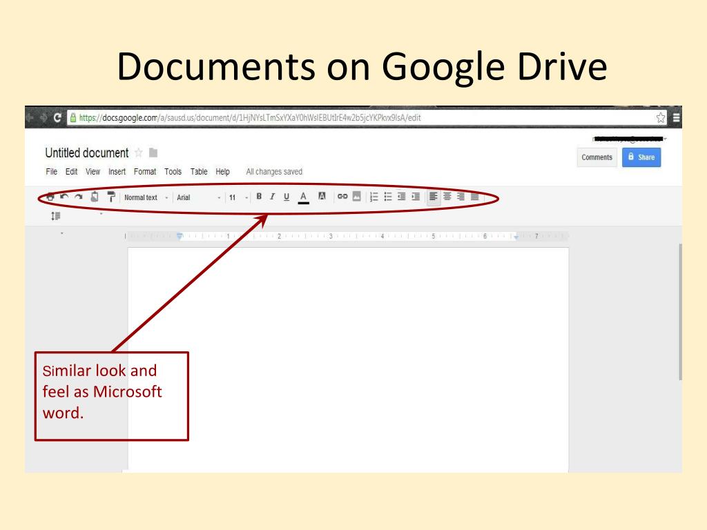Screen dimensions: 707x530
Task: Click the Print icon in toolbar
Action: point(50,197)
